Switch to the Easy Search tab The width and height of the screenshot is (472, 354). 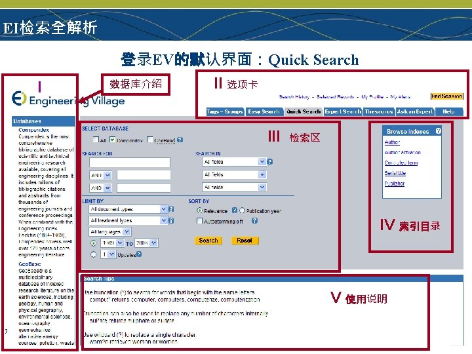(x=264, y=111)
